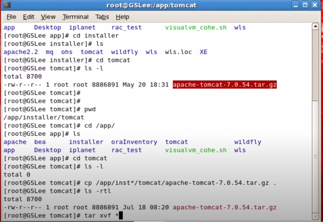Click the terminal window menu icon in title bar
323x222 pixels.
pos(7,5)
